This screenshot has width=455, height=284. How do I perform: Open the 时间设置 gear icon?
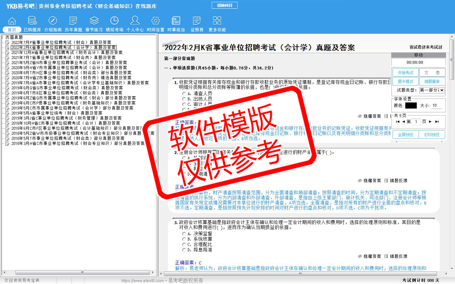click(x=155, y=21)
